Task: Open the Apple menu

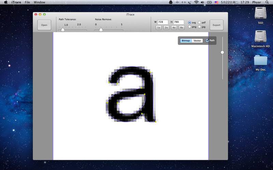Action: click(6, 2)
